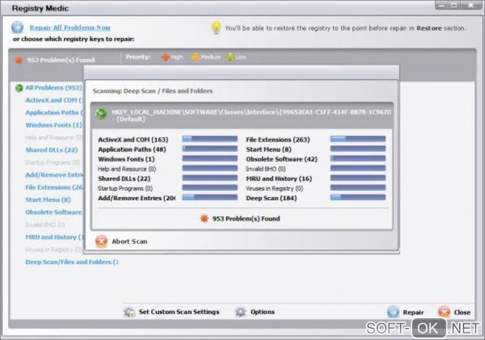This screenshot has width=485, height=340.
Task: Click the green scanning key icon in dialog
Action: click(101, 113)
